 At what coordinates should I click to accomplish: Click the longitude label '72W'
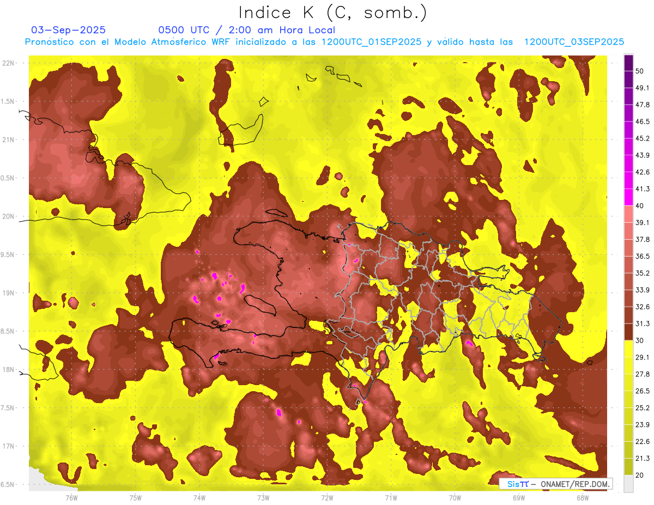pos(327,497)
